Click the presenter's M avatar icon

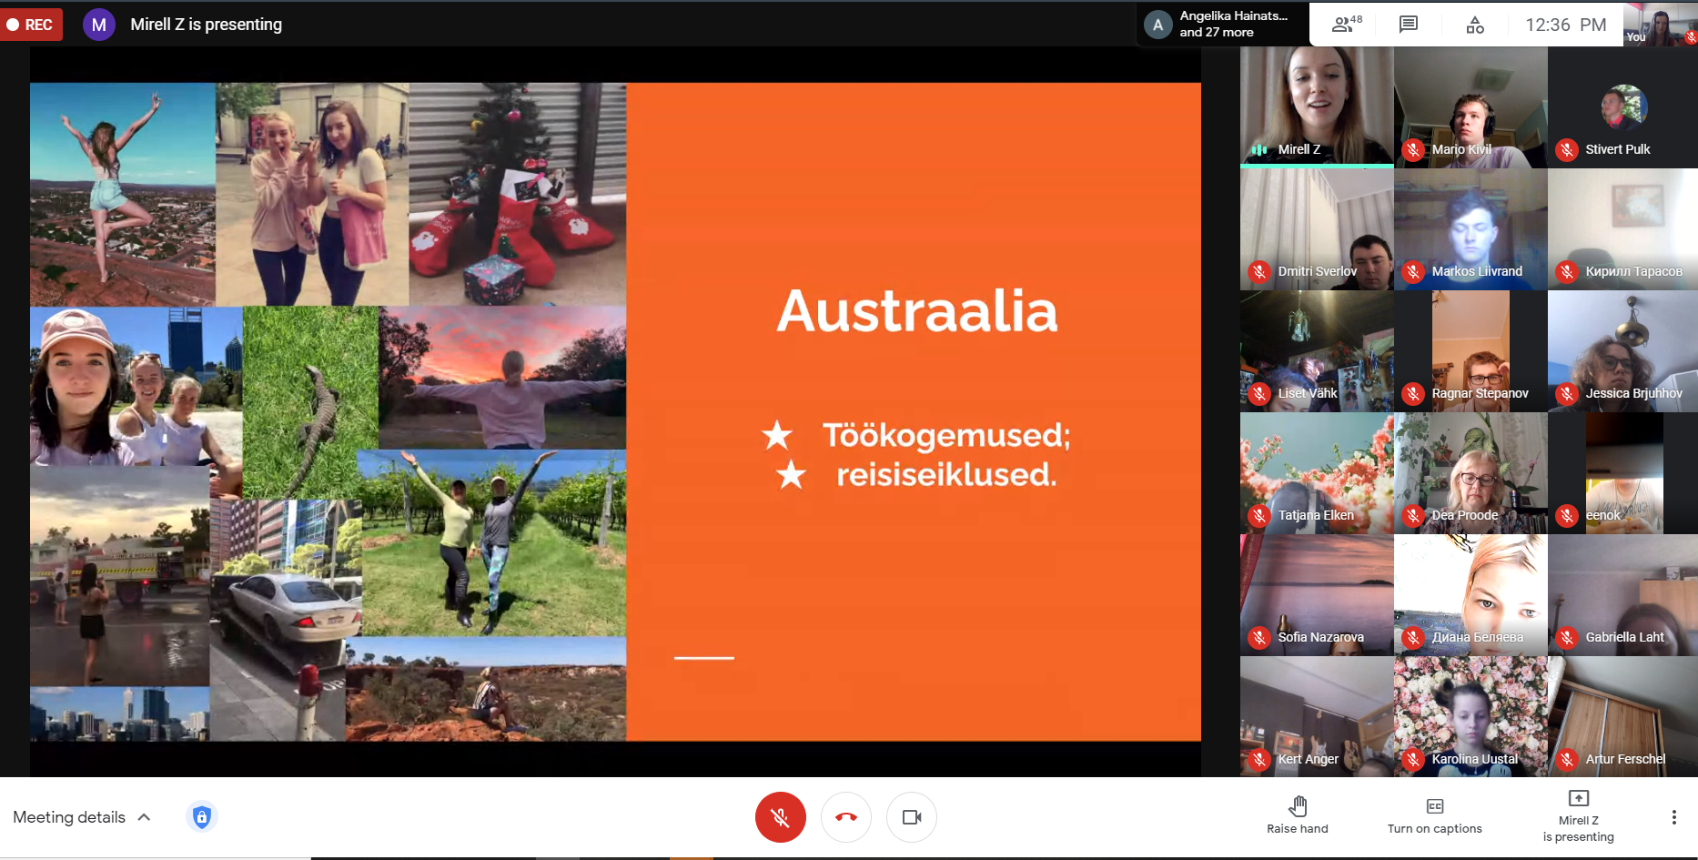98,25
